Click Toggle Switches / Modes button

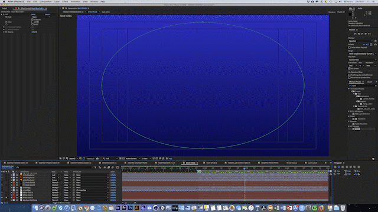click(x=61, y=203)
